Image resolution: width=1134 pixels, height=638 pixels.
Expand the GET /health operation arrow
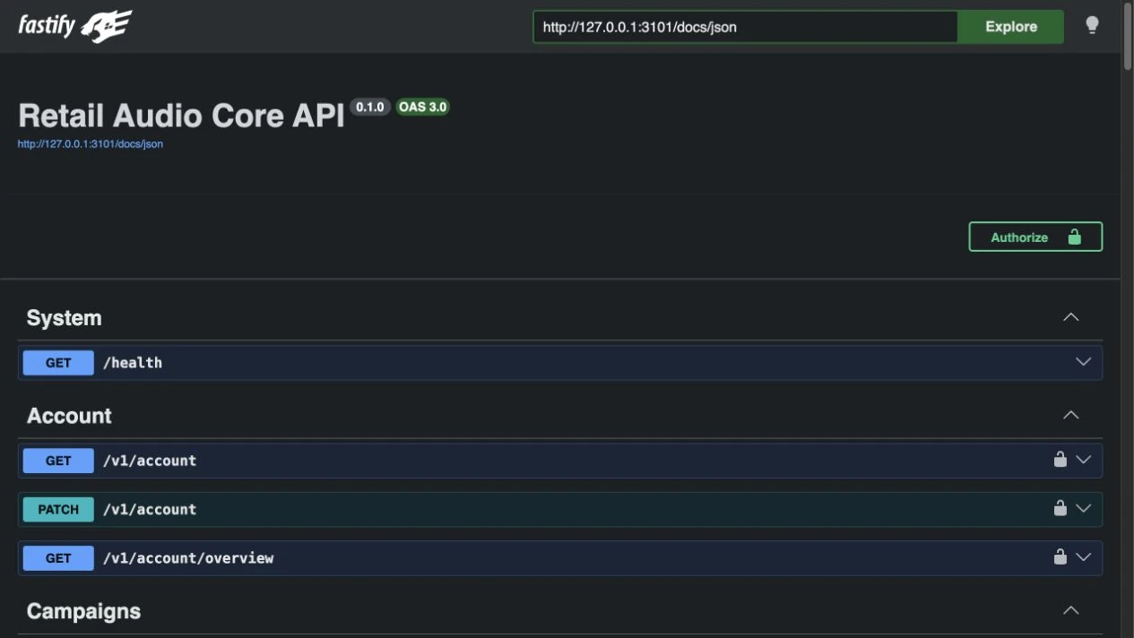(1083, 362)
